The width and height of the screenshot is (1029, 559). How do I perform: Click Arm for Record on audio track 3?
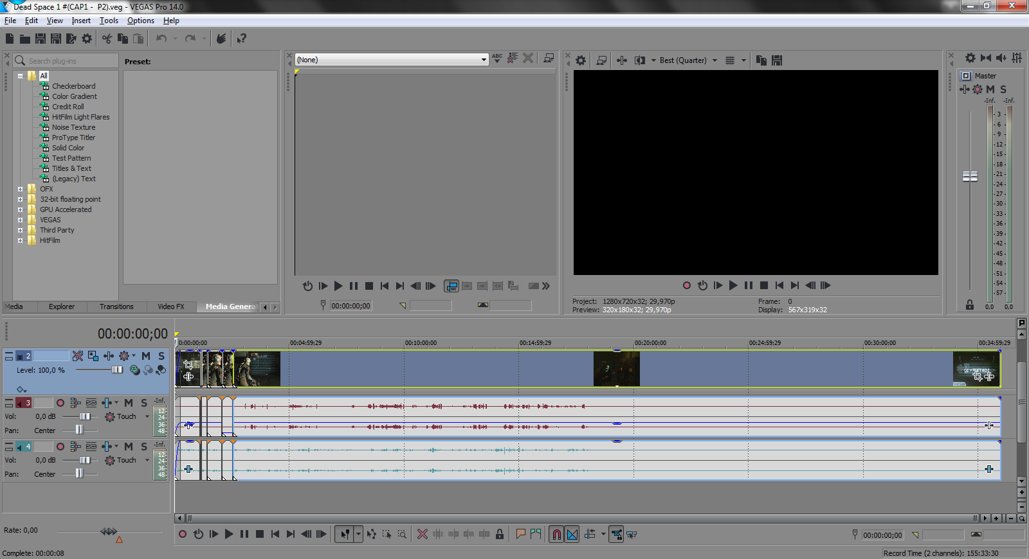[x=60, y=403]
